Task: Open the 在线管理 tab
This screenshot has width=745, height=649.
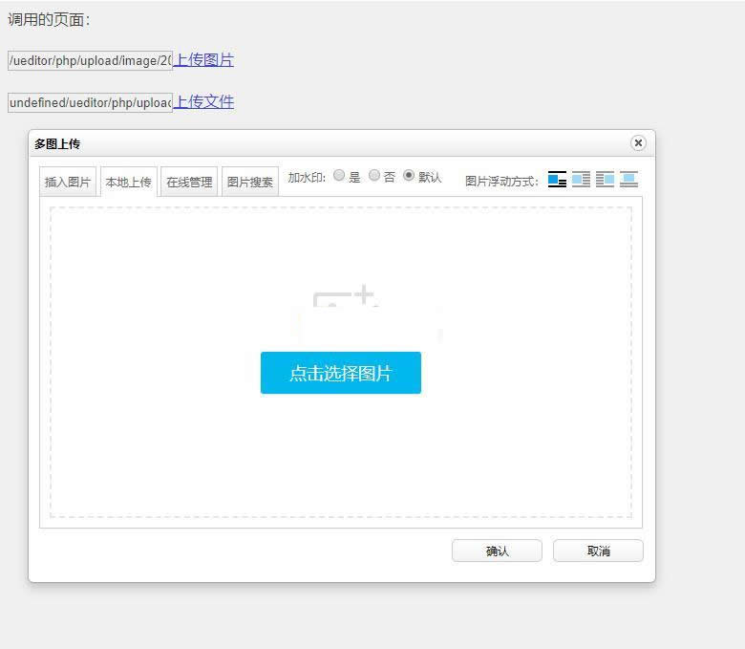Action: pyautogui.click(x=189, y=182)
